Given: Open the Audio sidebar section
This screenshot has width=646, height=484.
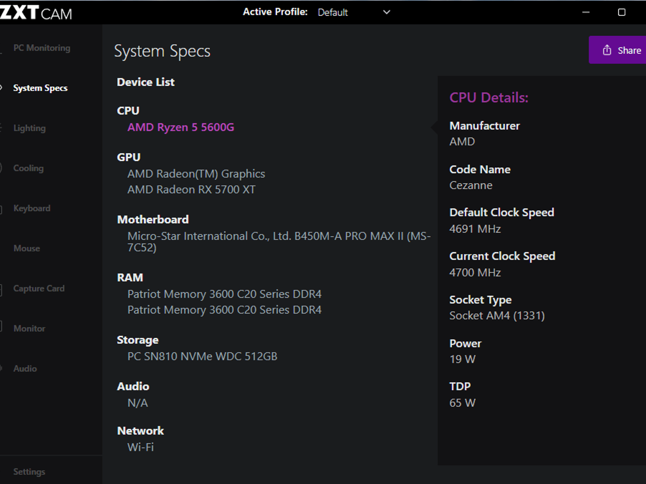Looking at the screenshot, I should point(25,368).
